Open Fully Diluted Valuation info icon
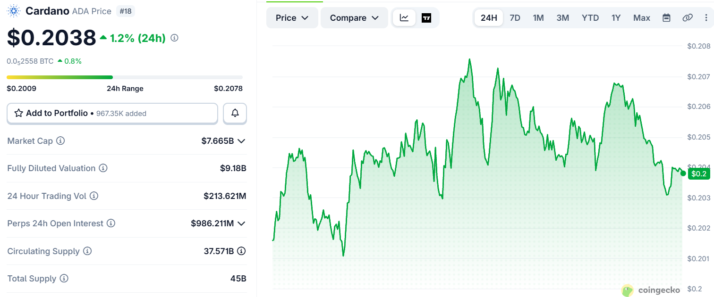The height and width of the screenshot is (297, 714). pos(103,168)
